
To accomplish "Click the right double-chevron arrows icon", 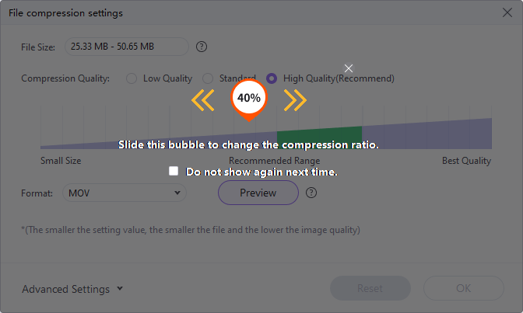I will pos(295,99).
